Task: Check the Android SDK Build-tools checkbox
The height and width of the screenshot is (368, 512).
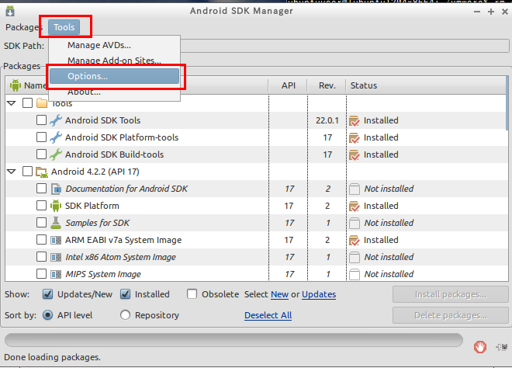Action: (41, 154)
